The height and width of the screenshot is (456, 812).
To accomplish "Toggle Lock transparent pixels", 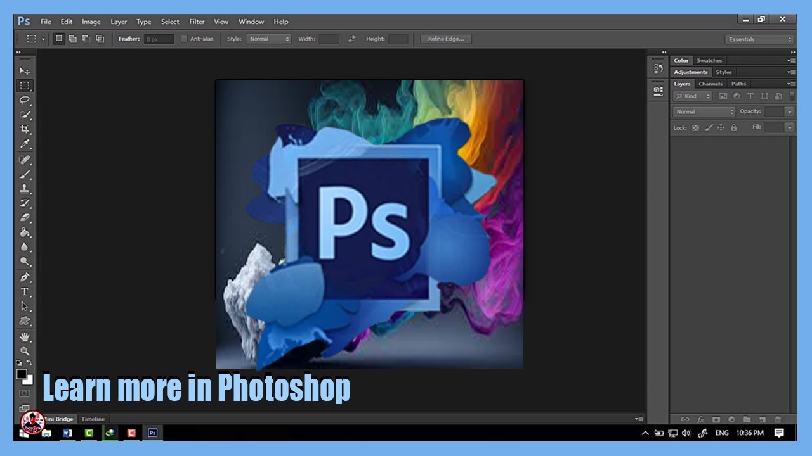I will [x=695, y=127].
